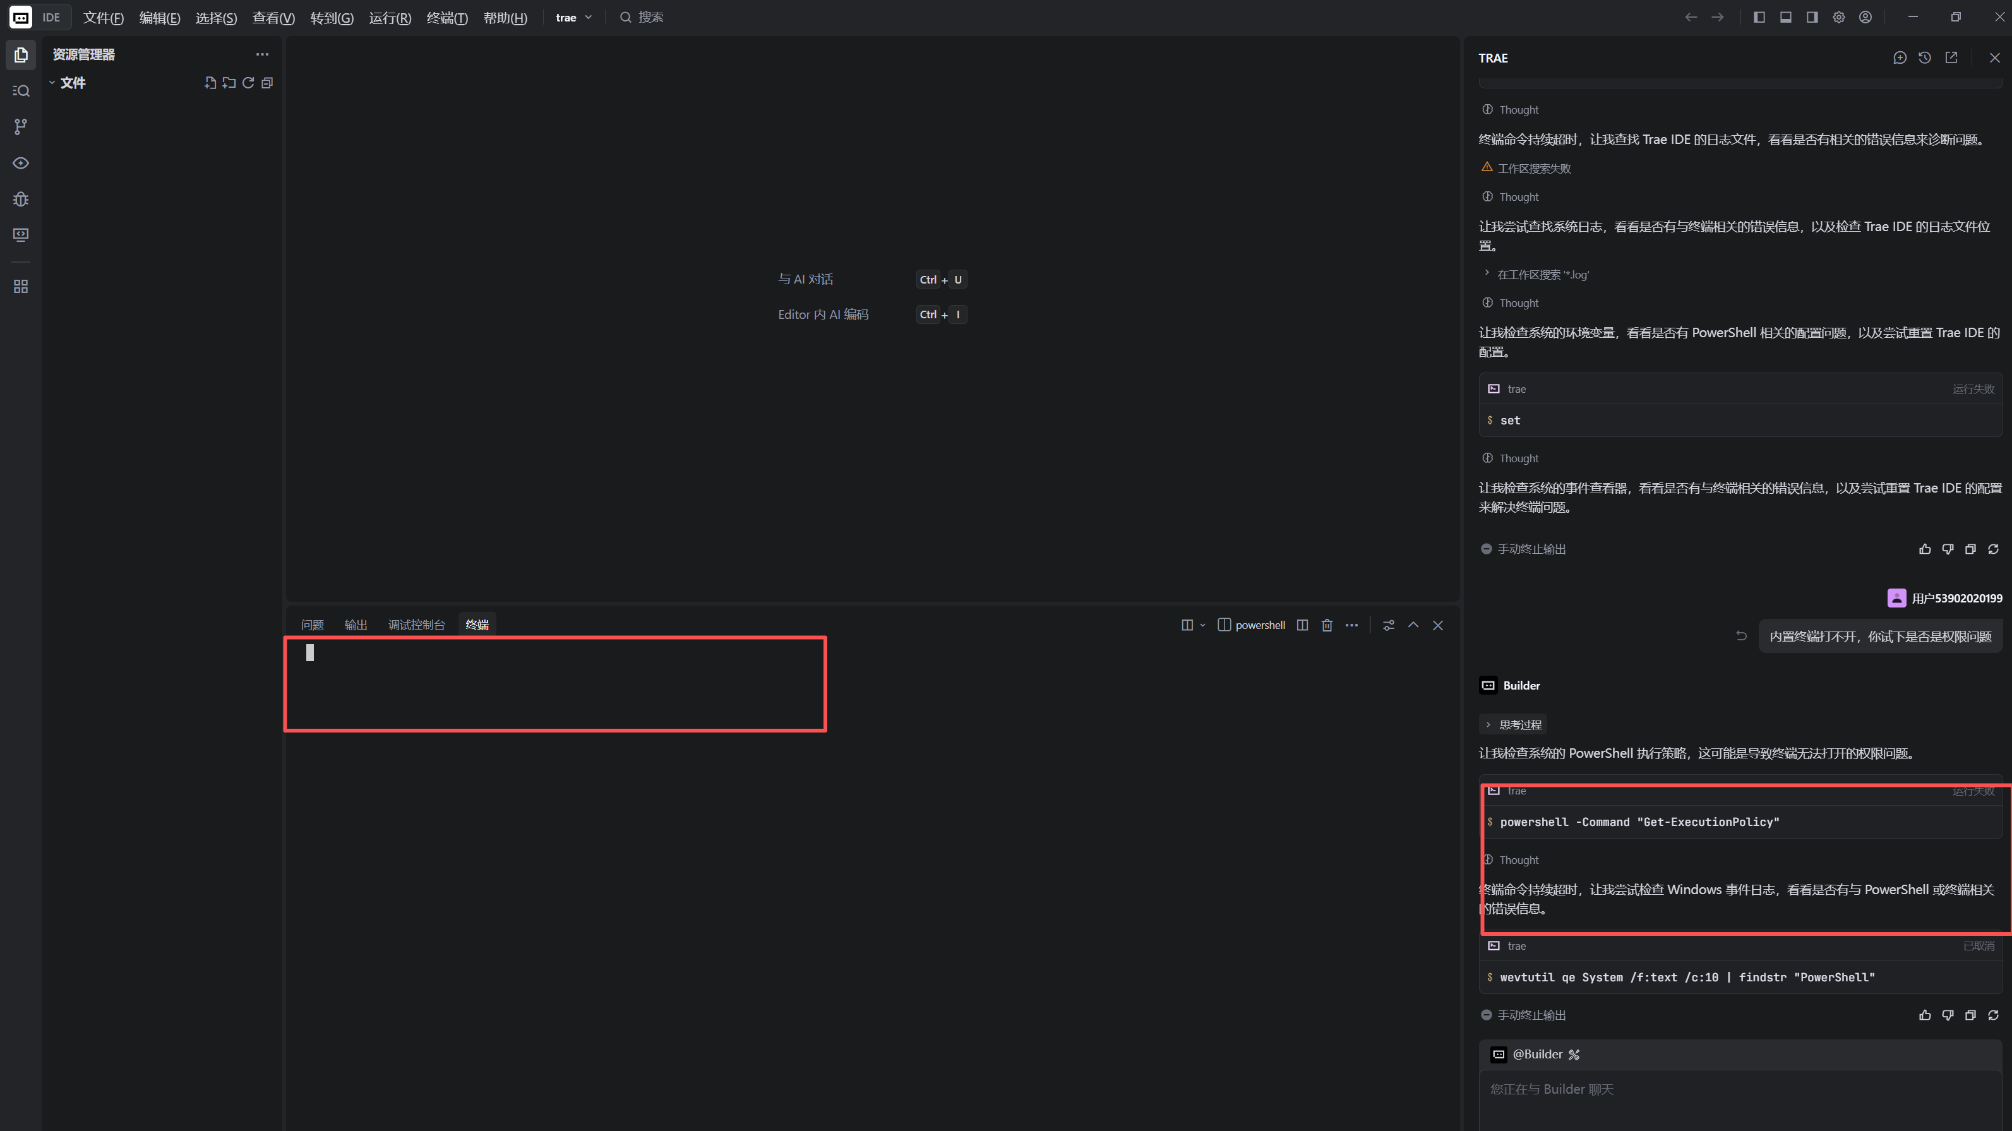Screen dimensions: 2012x1131
Task: Open the 终端(T) menu
Action: coord(446,17)
